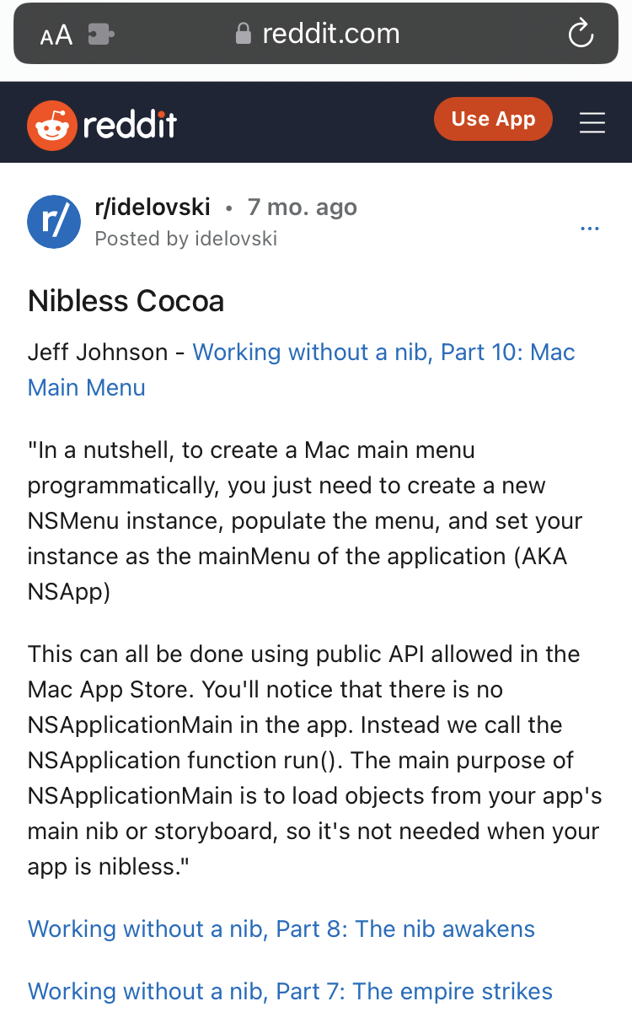This screenshot has width=632, height=1012.
Task: Open the Part 10: Mac Main Menu link
Action: [x=383, y=353]
